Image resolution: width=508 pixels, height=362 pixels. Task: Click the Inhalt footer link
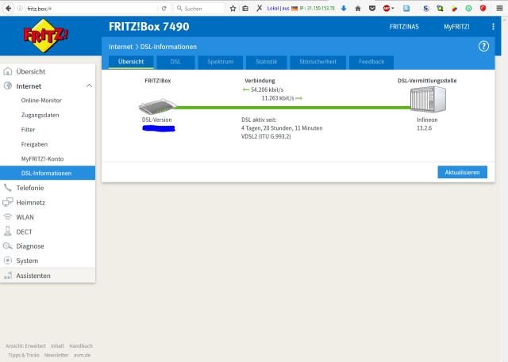tap(57, 346)
